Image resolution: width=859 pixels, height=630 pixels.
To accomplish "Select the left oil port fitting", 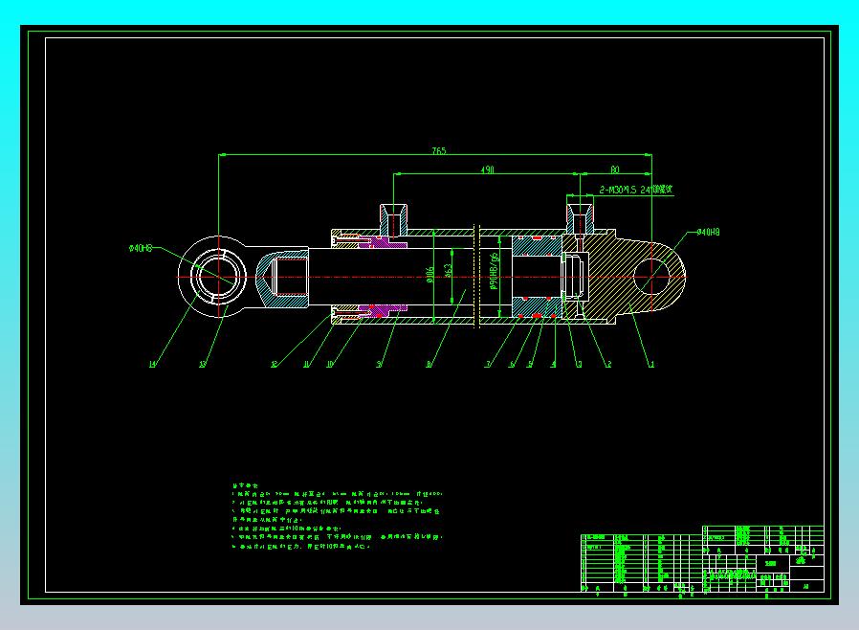I will click(394, 218).
